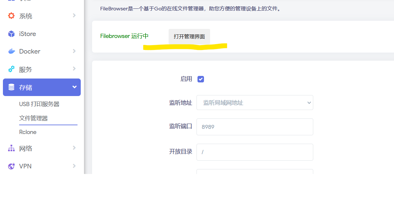Viewport: 394px width, 219px height.
Task: Open Rclone submenu item
Action: 28,132
